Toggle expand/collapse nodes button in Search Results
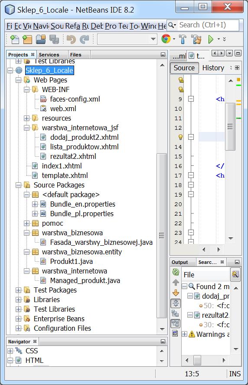The height and width of the screenshot is (385, 248). 176,303
